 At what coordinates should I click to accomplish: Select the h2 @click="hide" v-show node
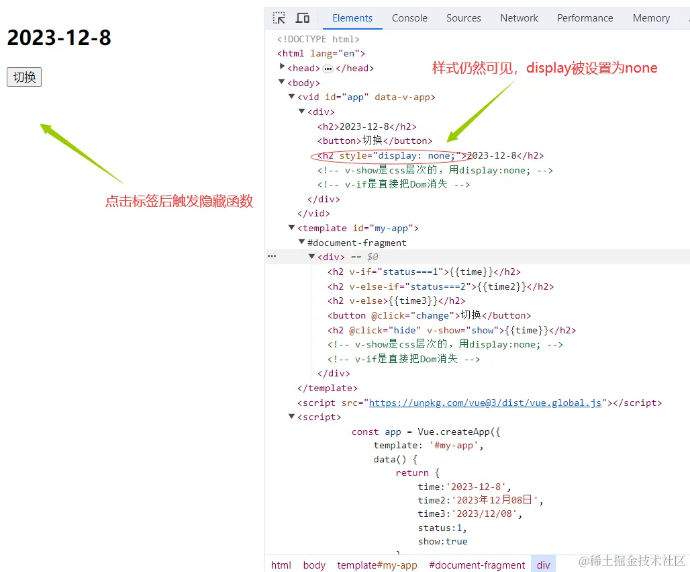click(x=452, y=330)
